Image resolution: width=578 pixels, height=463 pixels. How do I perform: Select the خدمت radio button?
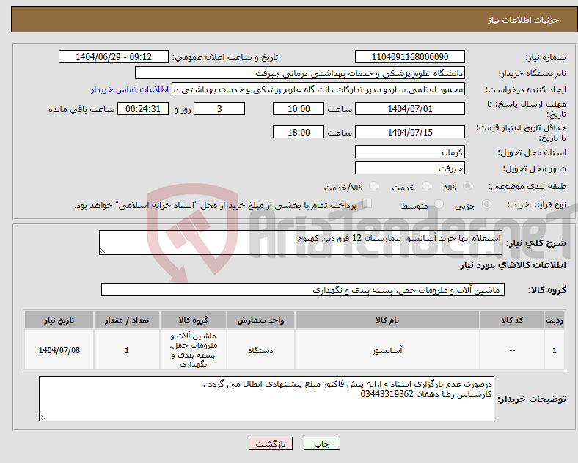(x=426, y=186)
